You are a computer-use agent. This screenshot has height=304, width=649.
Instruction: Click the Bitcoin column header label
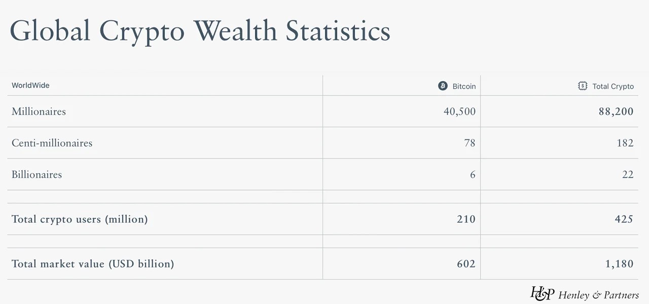coord(464,86)
